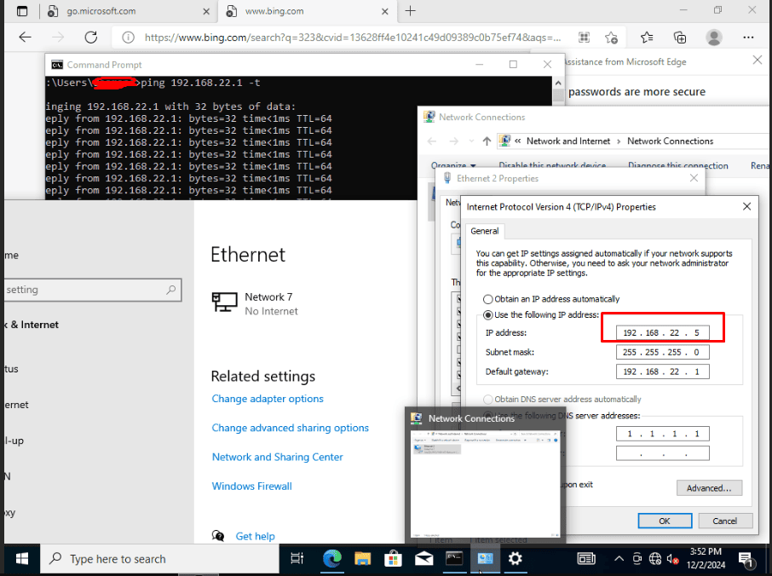772x576 pixels.
Task: Click the IP address field 192.168.22.5
Action: [663, 333]
